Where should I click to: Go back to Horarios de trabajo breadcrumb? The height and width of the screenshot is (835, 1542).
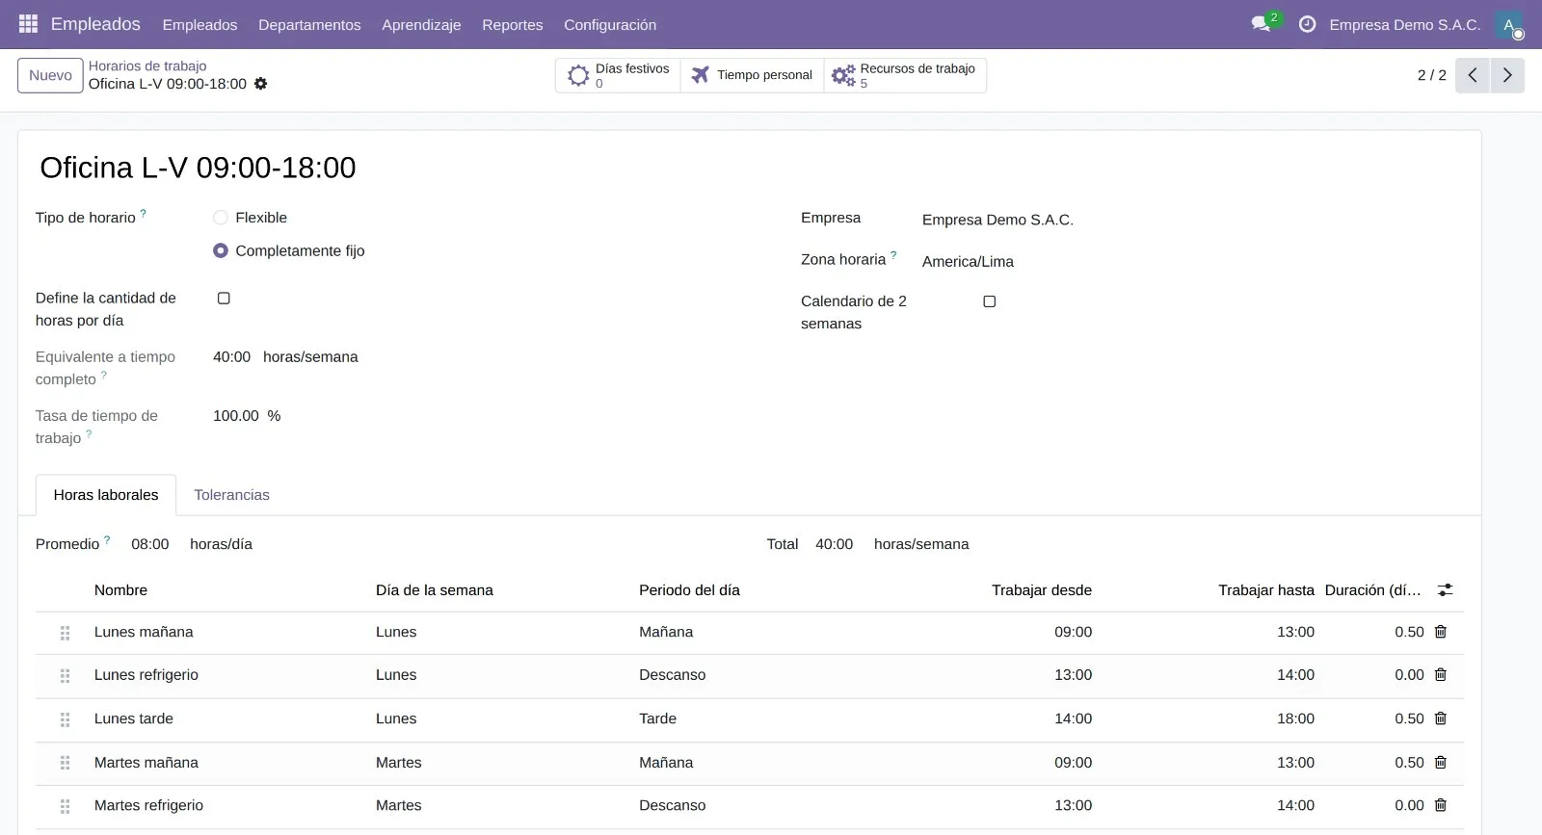point(147,65)
